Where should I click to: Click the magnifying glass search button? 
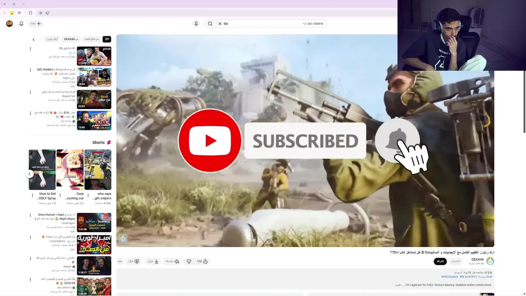[210, 23]
